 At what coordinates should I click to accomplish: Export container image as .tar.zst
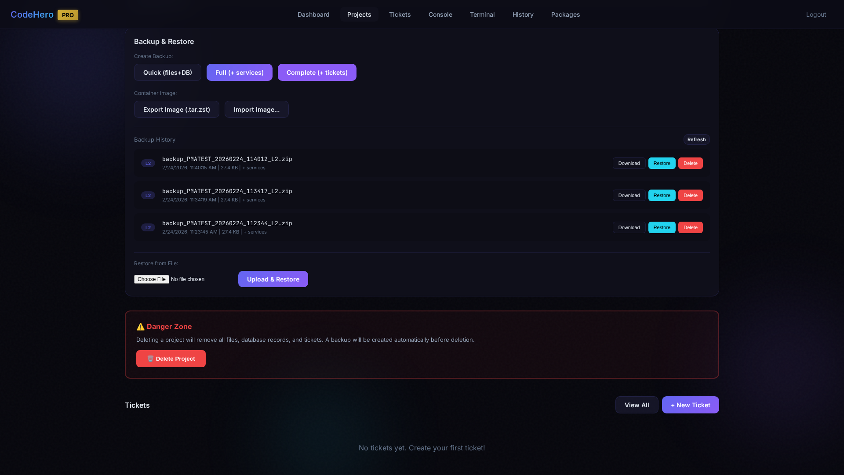(177, 110)
